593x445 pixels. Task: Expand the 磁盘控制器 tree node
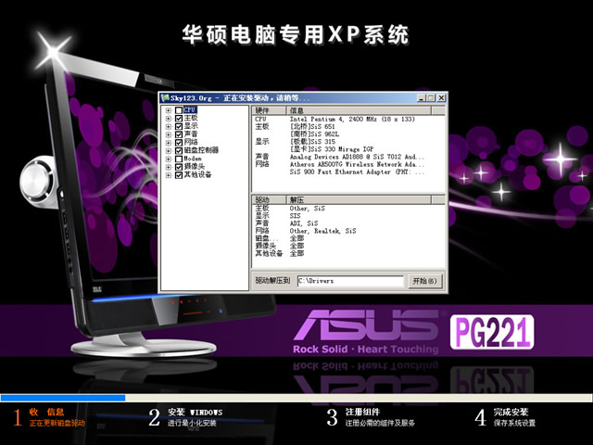point(169,150)
